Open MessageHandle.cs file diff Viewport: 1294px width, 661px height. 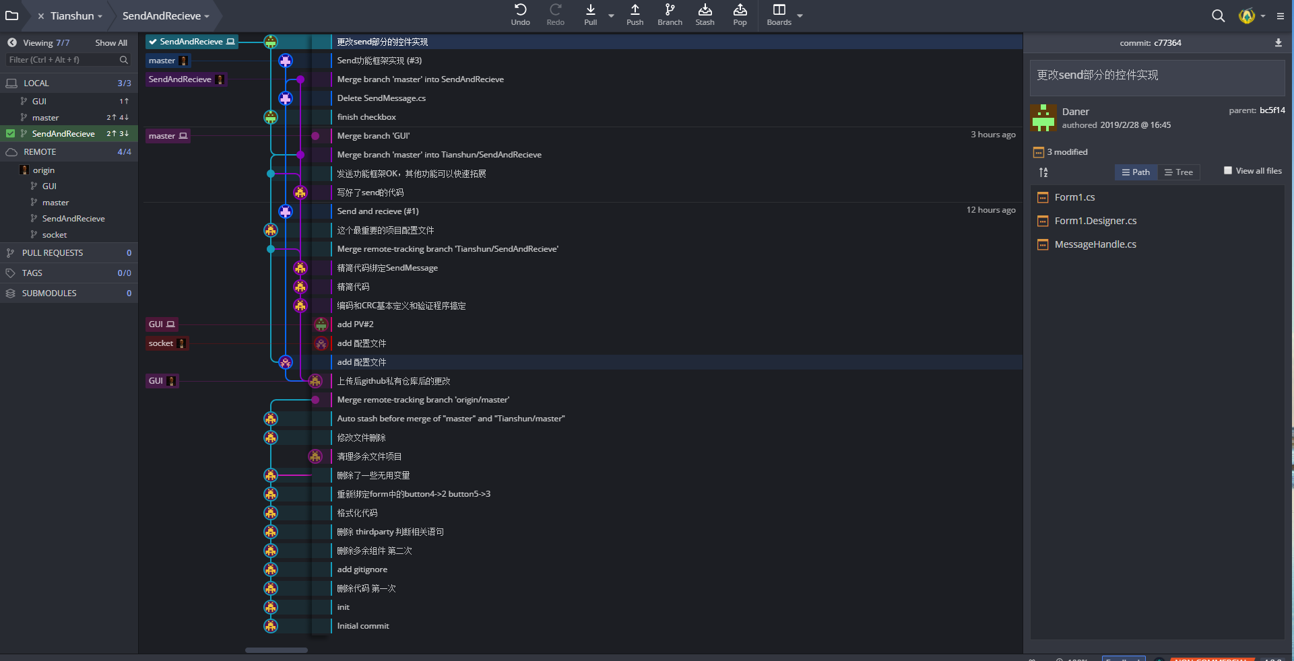(x=1095, y=244)
